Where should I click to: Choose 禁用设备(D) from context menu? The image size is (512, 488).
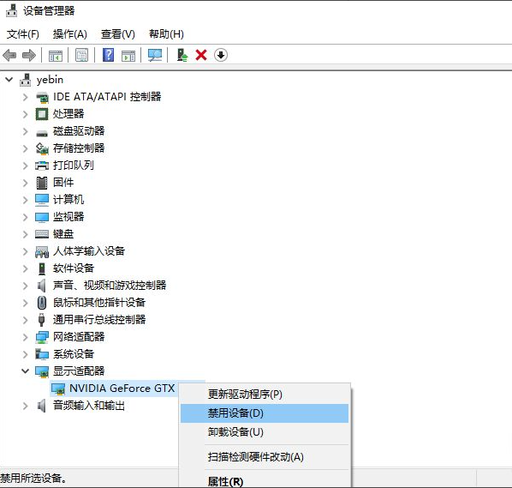click(265, 413)
